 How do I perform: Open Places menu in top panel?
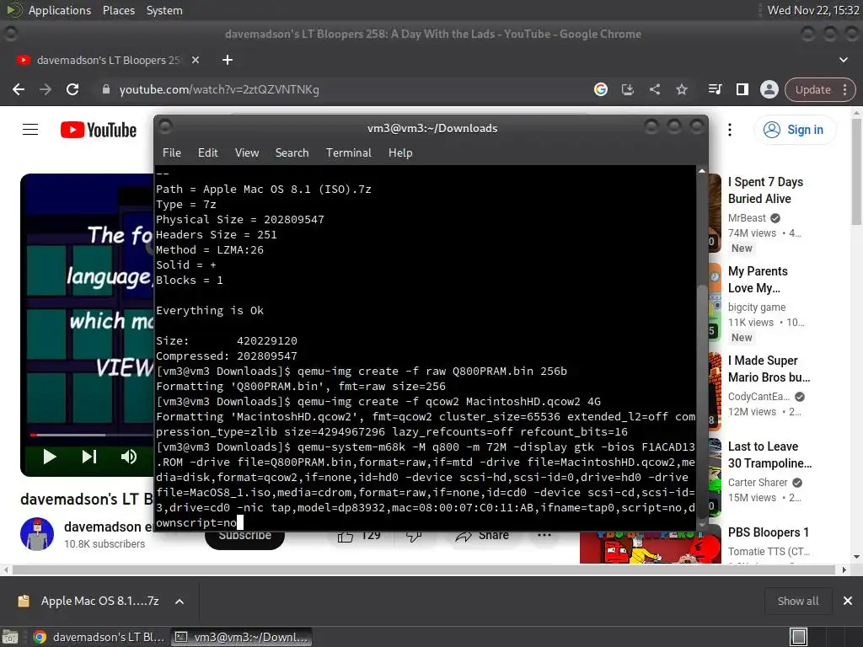click(x=118, y=10)
